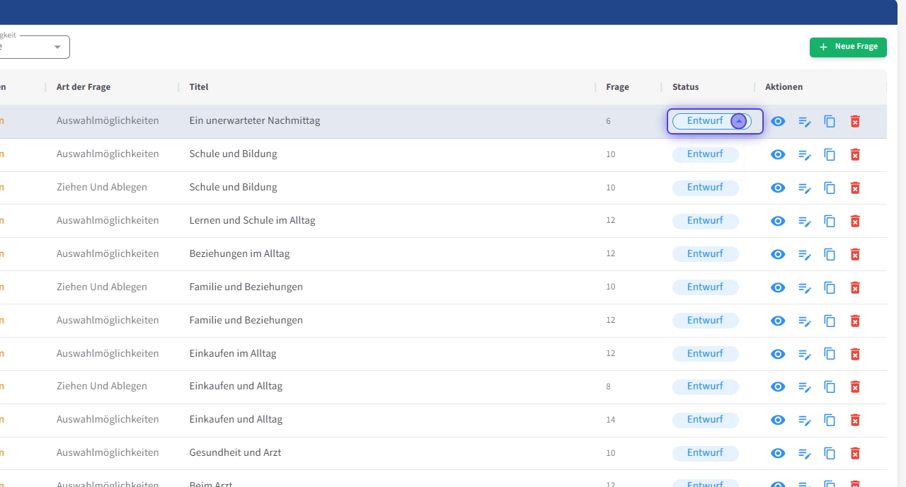Sort by the Titel column header
The width and height of the screenshot is (906, 487).
[x=199, y=87]
